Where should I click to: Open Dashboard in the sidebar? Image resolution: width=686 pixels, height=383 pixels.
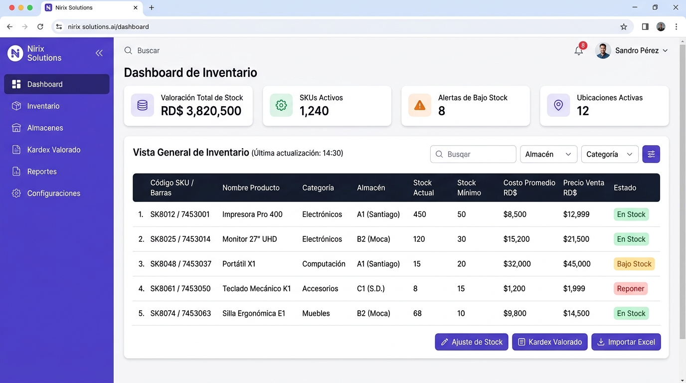tap(57, 84)
